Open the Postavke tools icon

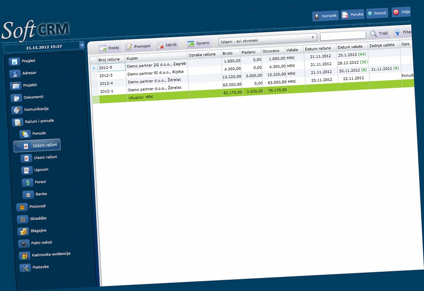pos(25,268)
